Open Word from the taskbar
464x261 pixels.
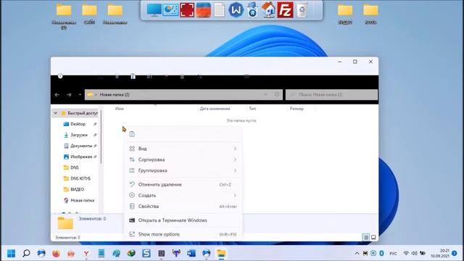tap(191, 253)
